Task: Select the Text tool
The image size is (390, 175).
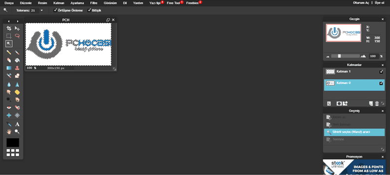Action: pyautogui.click(x=17, y=124)
